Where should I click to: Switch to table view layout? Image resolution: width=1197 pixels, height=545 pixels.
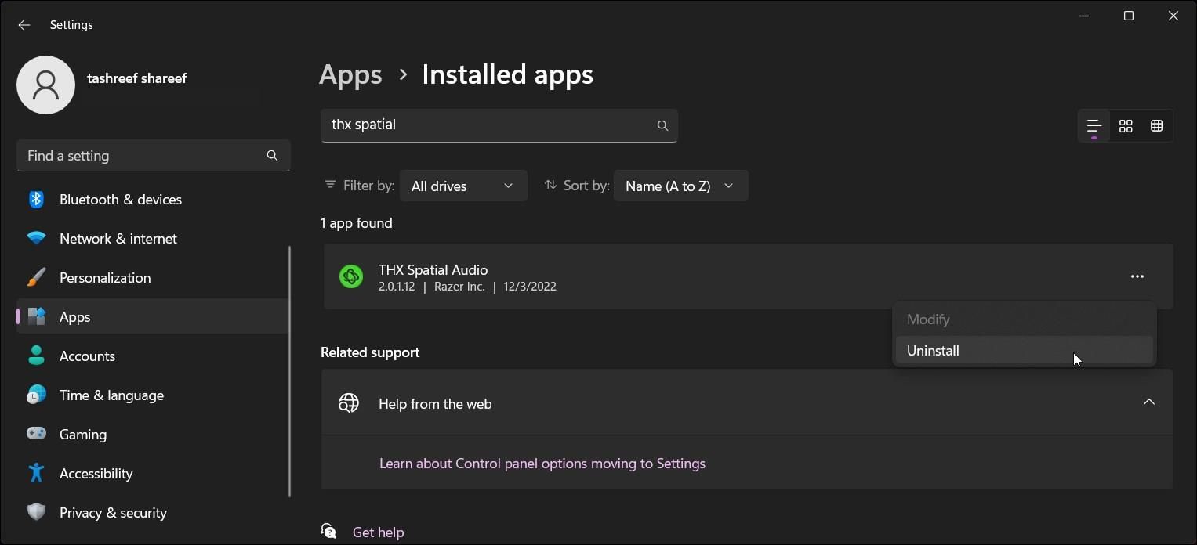1156,126
